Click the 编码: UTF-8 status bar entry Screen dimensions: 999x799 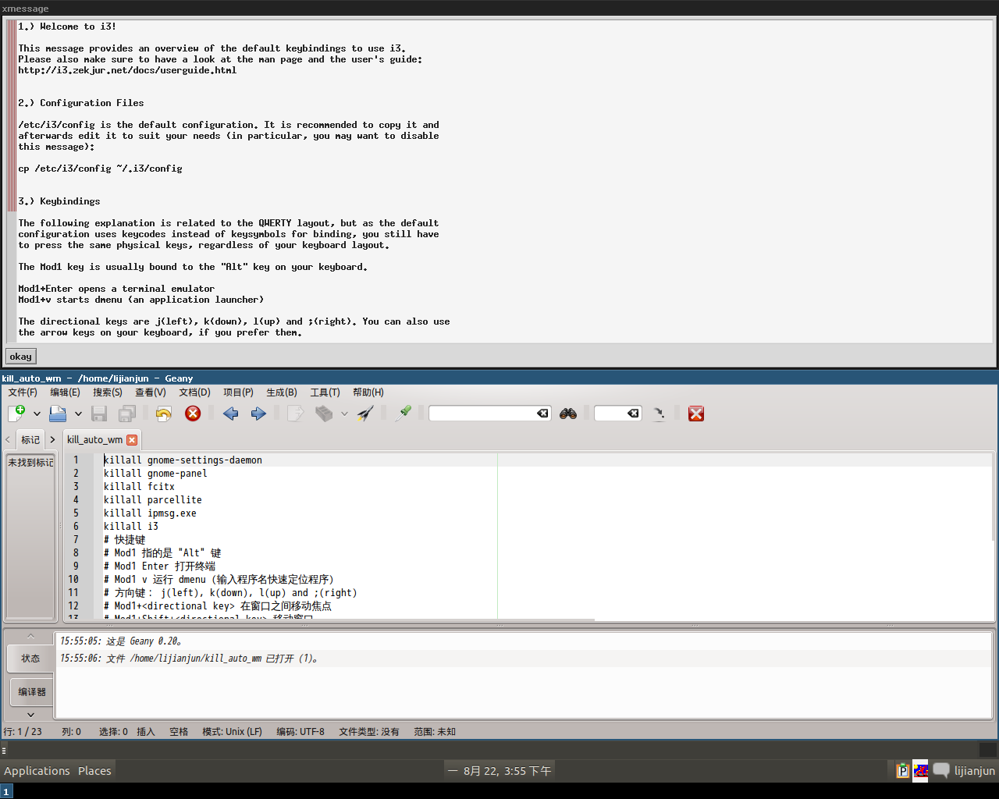tap(300, 732)
